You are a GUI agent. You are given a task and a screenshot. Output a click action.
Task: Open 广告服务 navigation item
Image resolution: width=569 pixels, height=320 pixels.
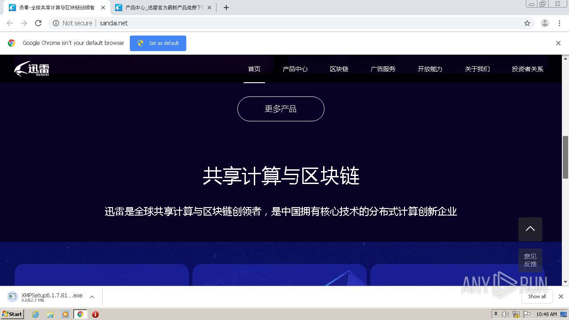click(383, 69)
